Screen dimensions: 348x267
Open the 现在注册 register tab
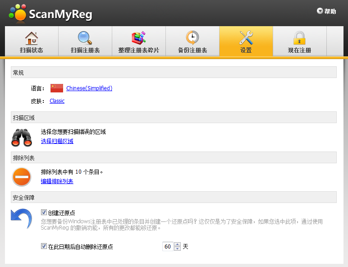pos(300,41)
